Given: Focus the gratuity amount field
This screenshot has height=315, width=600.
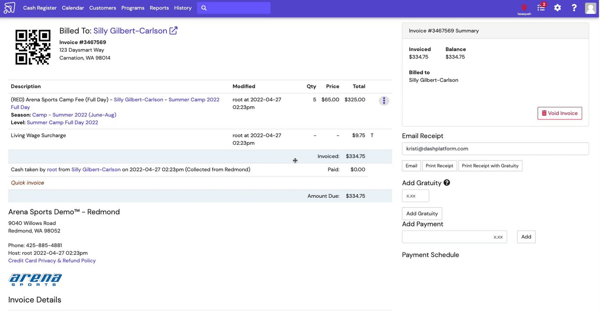Looking at the screenshot, I should pyautogui.click(x=415, y=196).
